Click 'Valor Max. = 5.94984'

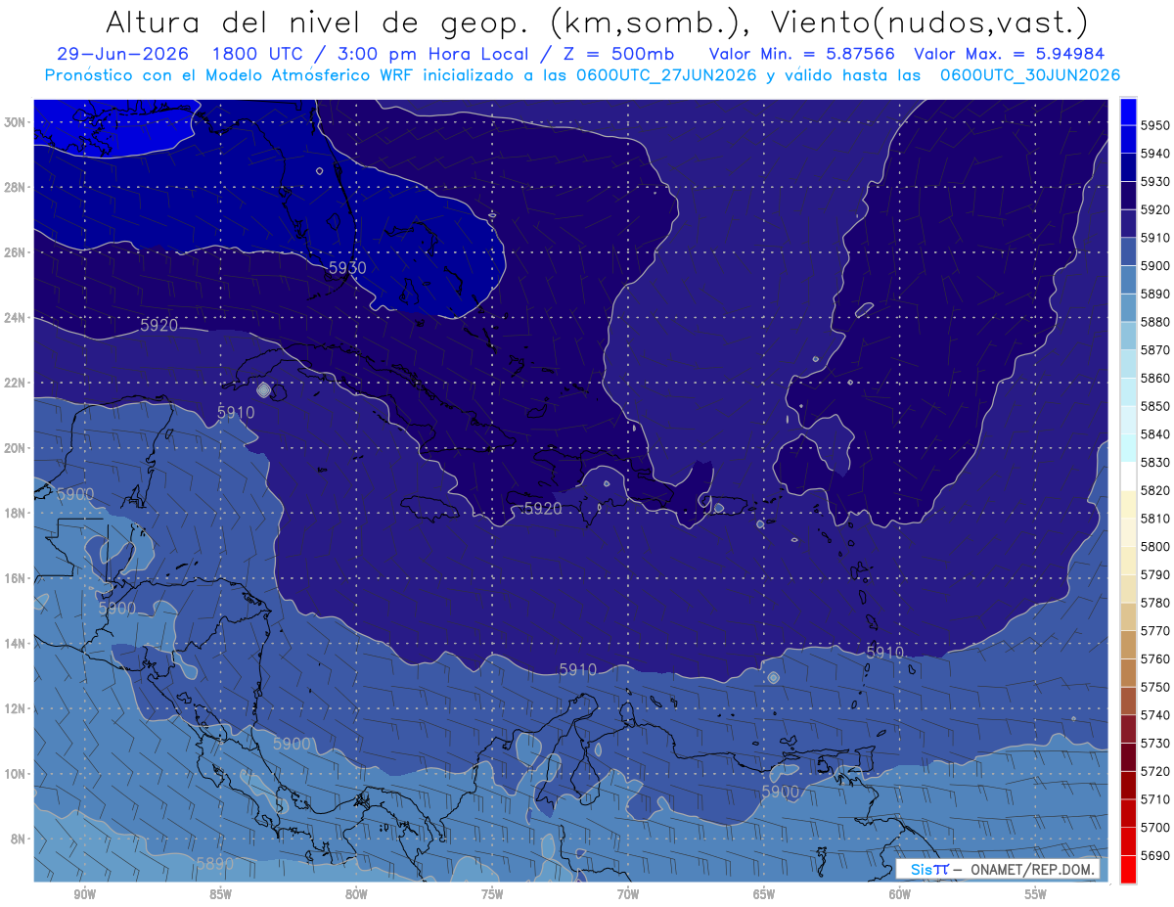(x=1010, y=54)
